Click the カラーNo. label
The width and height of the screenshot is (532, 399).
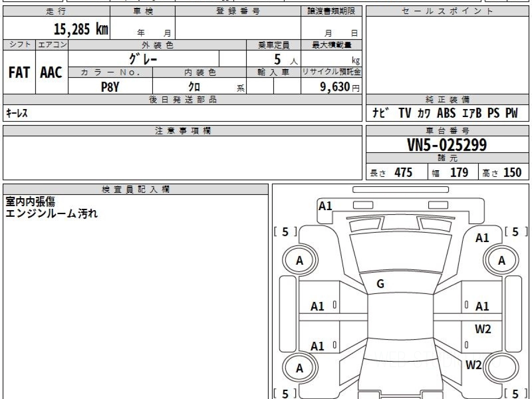110,73
